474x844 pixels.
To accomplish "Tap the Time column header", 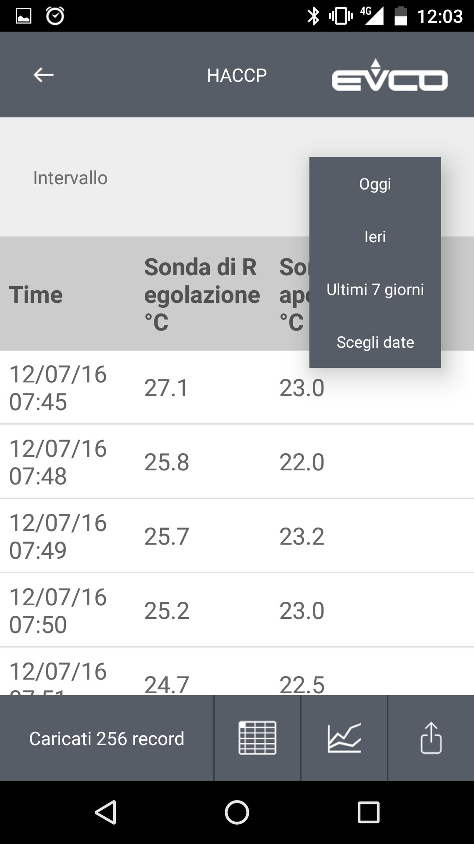I will (36, 295).
